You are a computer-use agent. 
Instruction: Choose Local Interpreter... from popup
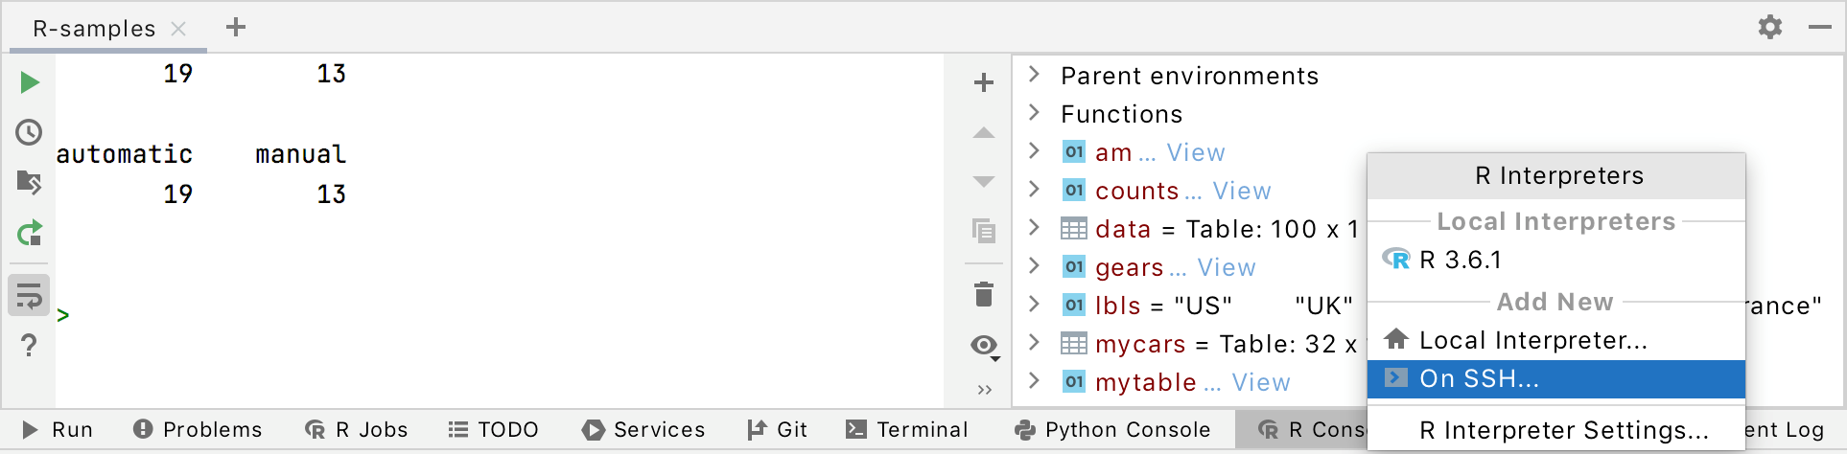1532,340
